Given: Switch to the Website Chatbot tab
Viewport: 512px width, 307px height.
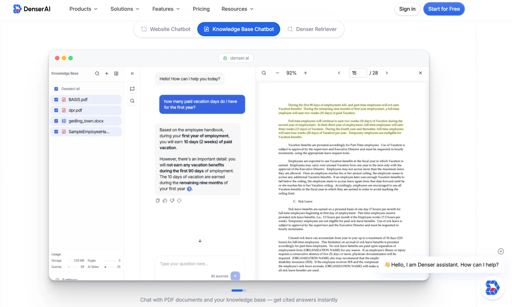Looking at the screenshot, I should [x=166, y=29].
